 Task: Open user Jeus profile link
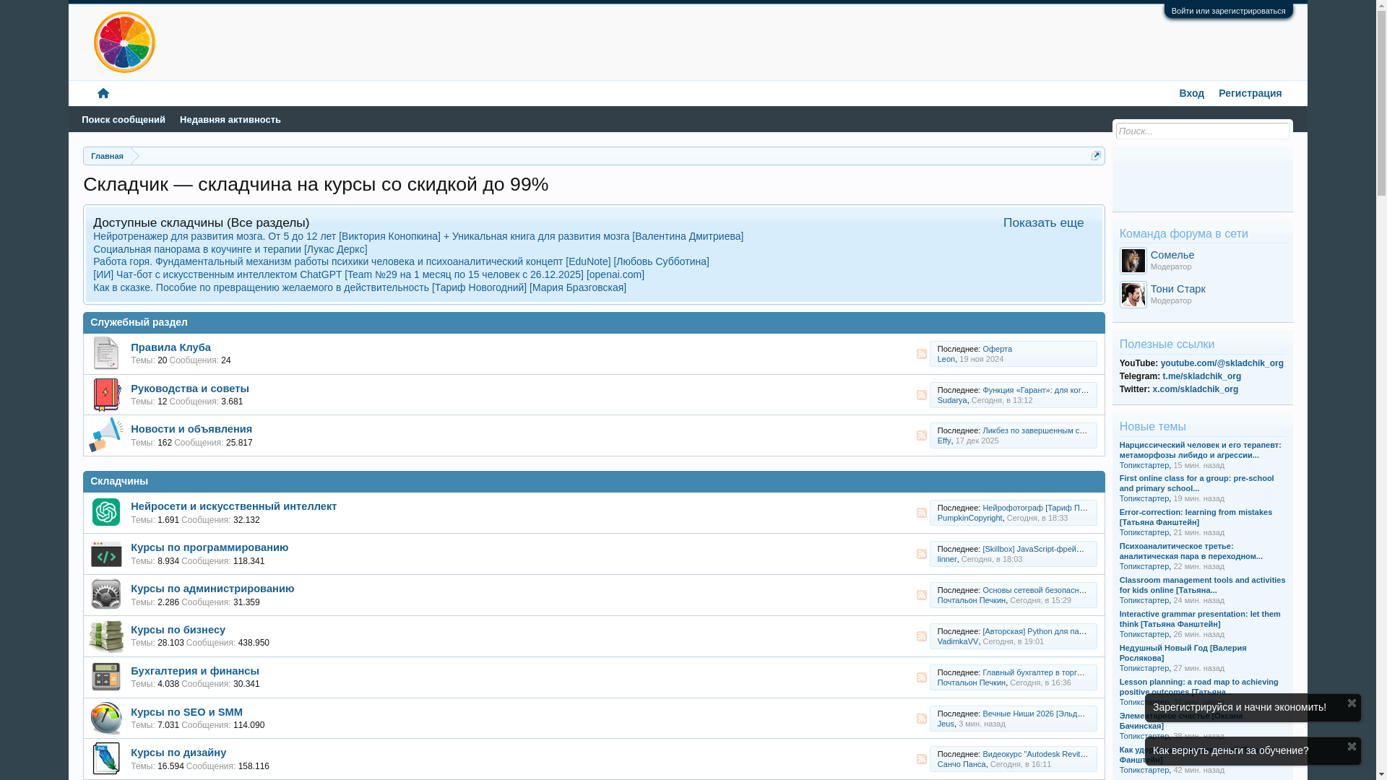[946, 724]
